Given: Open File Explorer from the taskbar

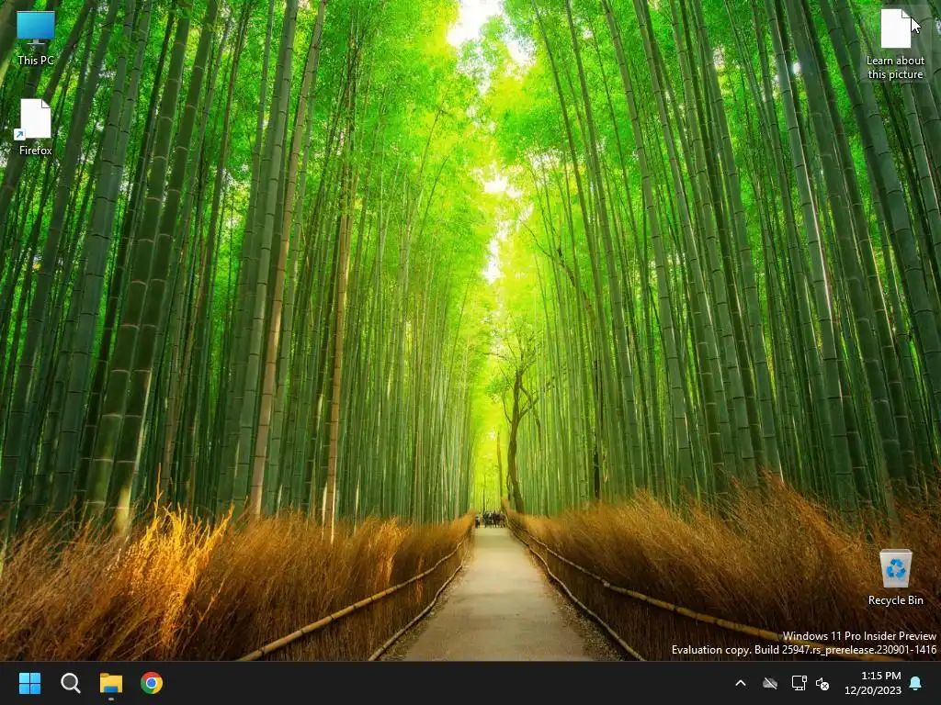Looking at the screenshot, I should (x=111, y=683).
